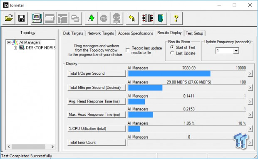Select All Managers label in topology

tap(30, 42)
